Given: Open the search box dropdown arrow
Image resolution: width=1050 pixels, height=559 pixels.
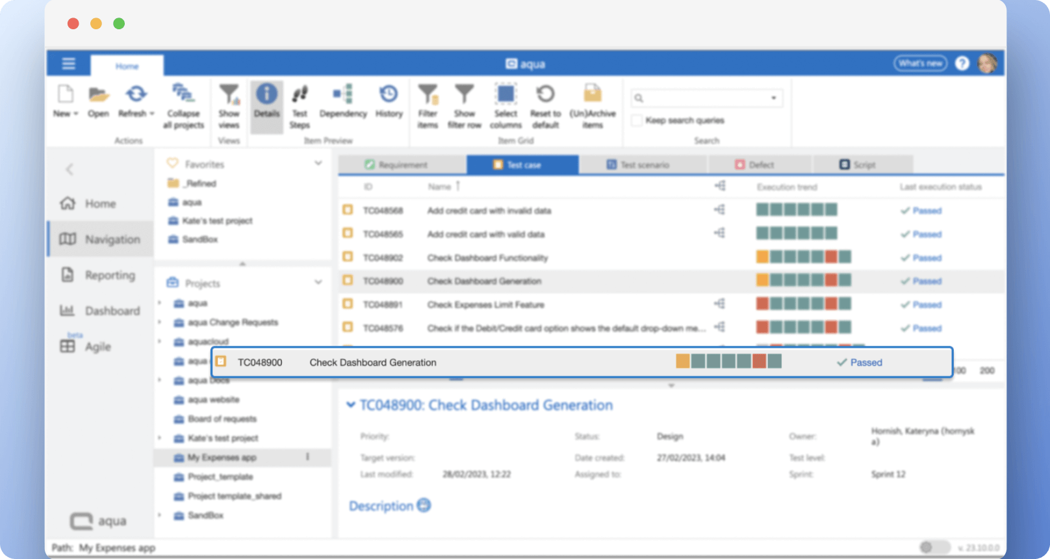Looking at the screenshot, I should (773, 98).
